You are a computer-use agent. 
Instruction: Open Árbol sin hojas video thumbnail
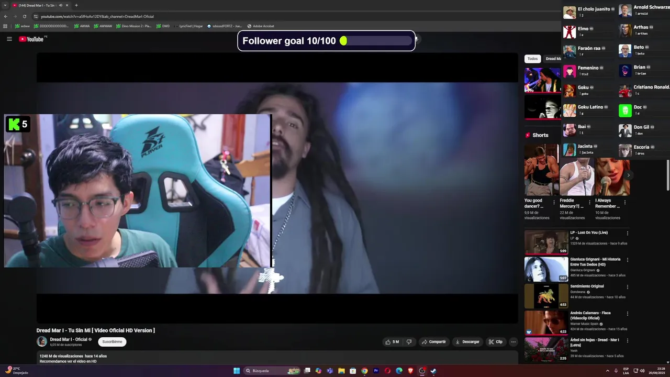click(546, 349)
